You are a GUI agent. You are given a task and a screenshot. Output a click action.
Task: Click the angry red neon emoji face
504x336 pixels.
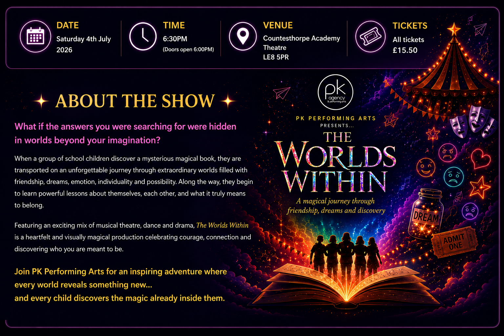[x=448, y=153]
